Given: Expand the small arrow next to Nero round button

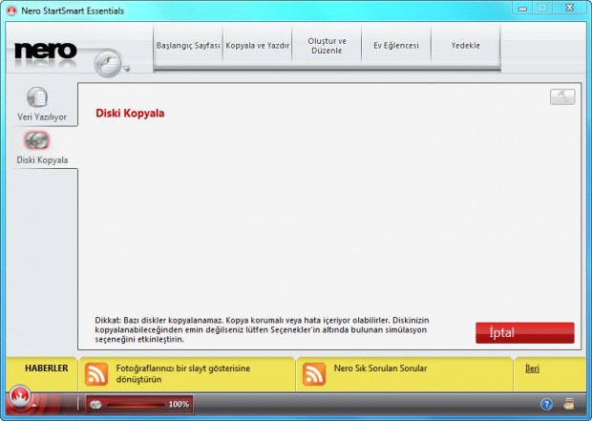Looking at the screenshot, I should coord(126,69).
